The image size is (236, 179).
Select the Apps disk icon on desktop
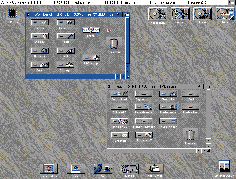[180, 14]
